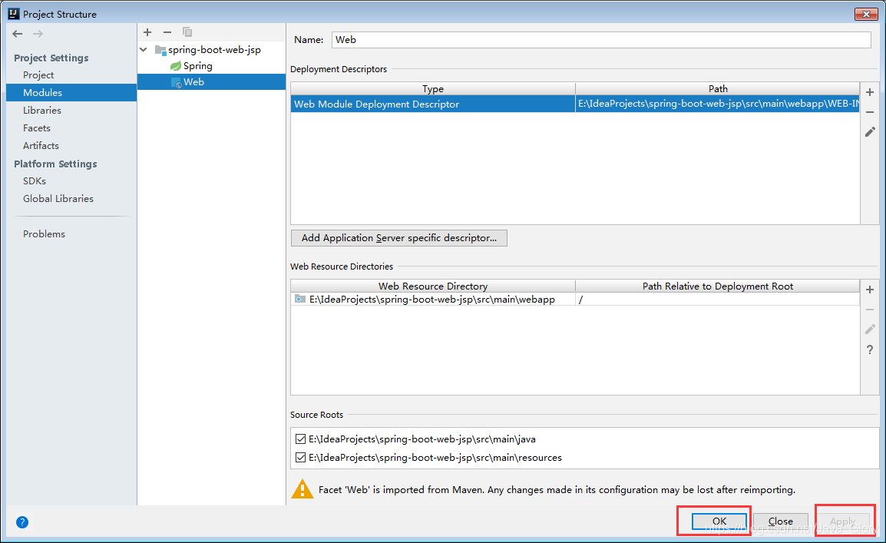This screenshot has width=886, height=543.
Task: Go back using the left arrow icon
Action: [18, 34]
